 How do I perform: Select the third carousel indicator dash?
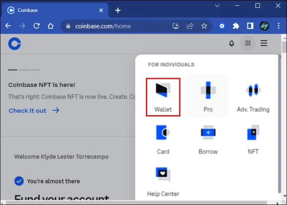pyautogui.click(x=35, y=70)
